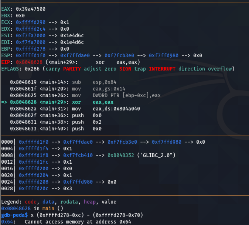The height and width of the screenshot is (225, 249).
Task: Click 0xf7fcb3e0 in the ESP register line
Action: coord(119,55)
